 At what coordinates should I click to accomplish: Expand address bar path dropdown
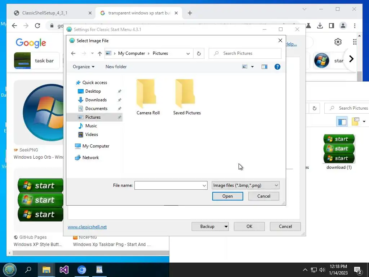[x=188, y=53]
